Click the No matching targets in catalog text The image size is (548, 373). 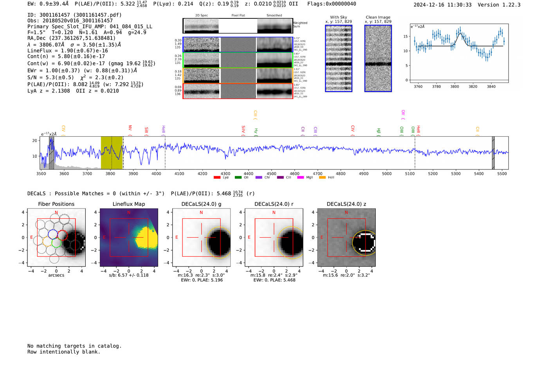point(74,346)
